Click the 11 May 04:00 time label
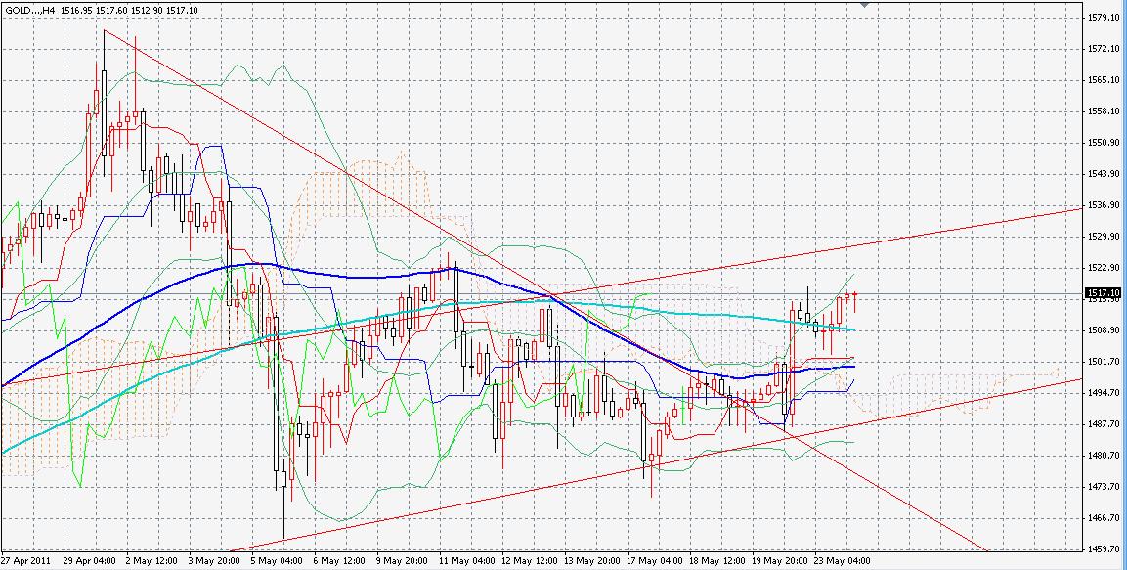The height and width of the screenshot is (570, 1127). tap(464, 562)
